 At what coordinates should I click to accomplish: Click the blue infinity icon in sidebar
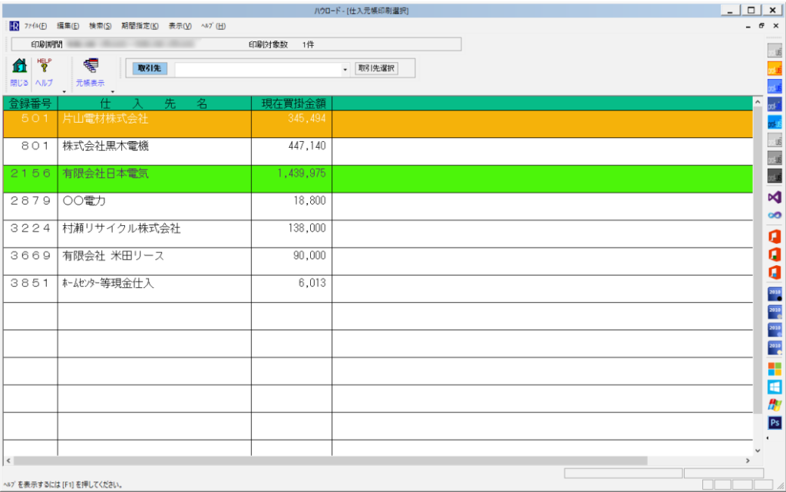tap(774, 215)
